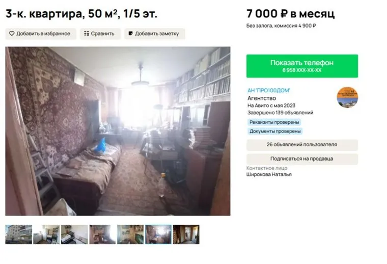The height and width of the screenshot is (264, 387).
Task: Click the Реквизиты проверены badge
Action: coord(274,122)
